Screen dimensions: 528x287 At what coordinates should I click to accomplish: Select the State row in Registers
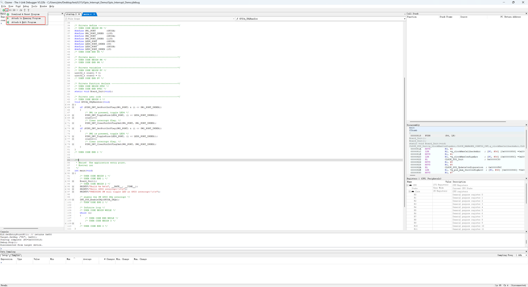(466, 188)
